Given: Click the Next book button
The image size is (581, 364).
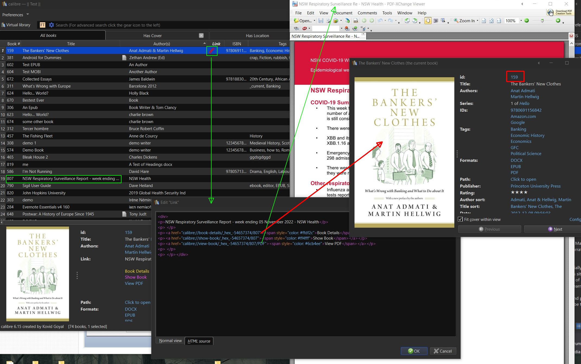Looking at the screenshot, I should (555, 229).
